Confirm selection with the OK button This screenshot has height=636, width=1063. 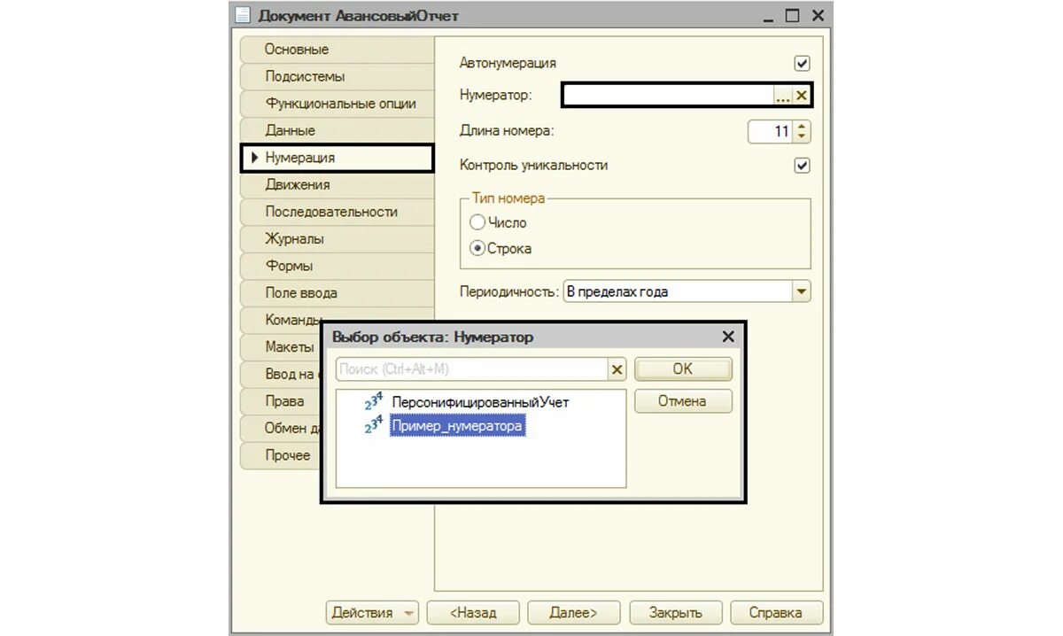tap(683, 369)
